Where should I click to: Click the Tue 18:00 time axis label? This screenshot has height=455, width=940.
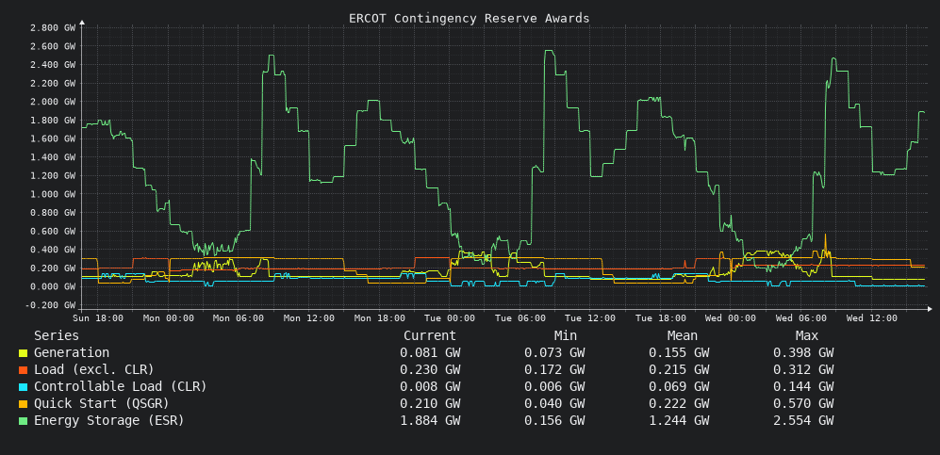(661, 318)
